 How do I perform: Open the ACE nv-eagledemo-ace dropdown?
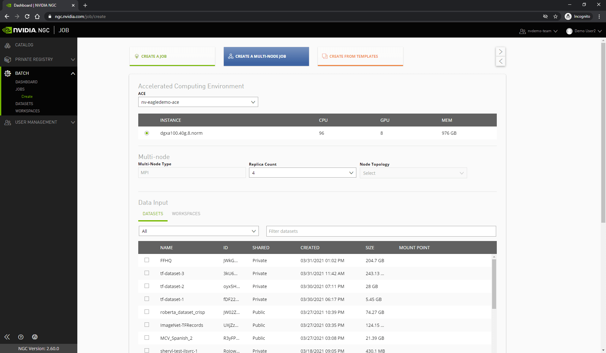coord(198,102)
